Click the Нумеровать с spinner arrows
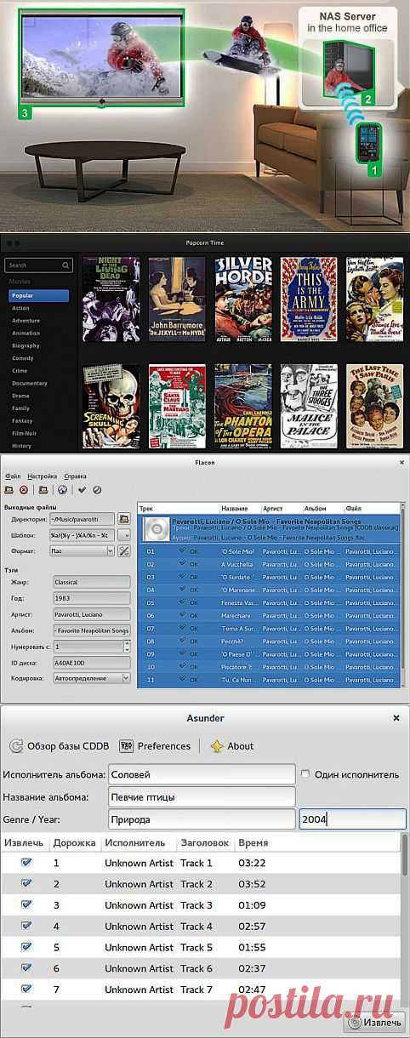The width and height of the screenshot is (410, 1038). click(x=126, y=647)
